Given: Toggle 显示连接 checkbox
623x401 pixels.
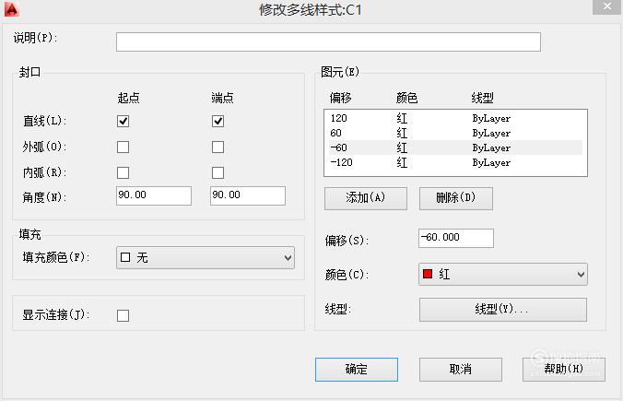Looking at the screenshot, I should coord(123,316).
